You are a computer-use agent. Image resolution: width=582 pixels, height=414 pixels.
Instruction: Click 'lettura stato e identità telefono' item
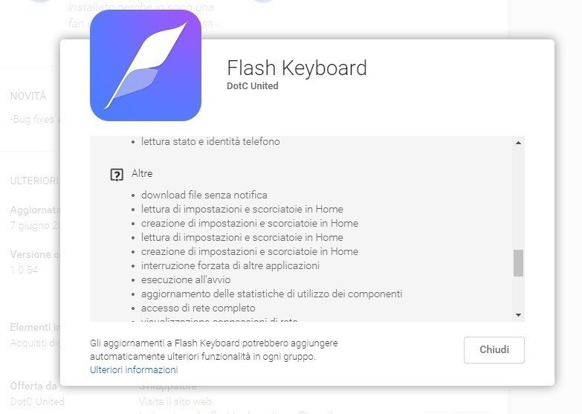(210, 141)
